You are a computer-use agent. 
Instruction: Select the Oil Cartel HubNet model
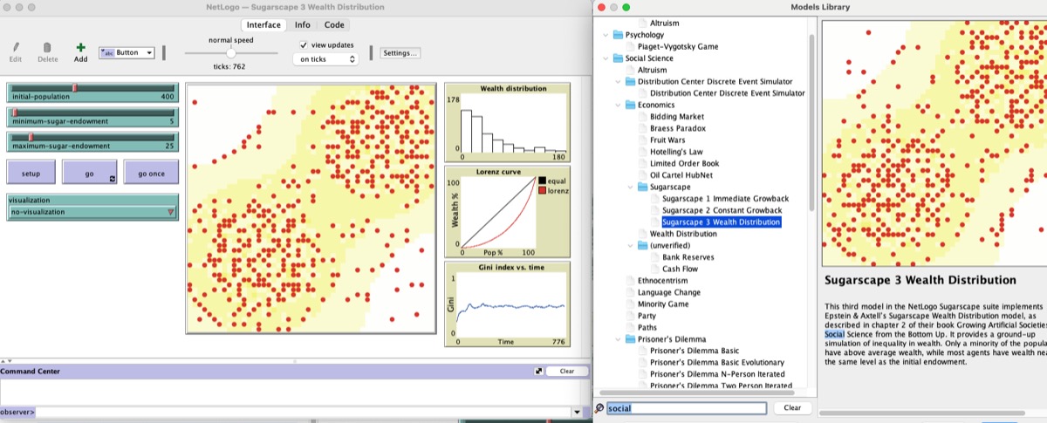pos(681,175)
